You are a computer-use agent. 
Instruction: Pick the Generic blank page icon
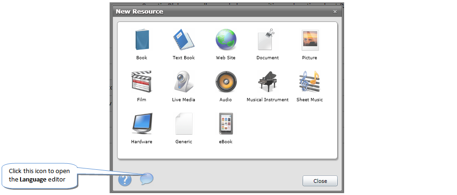click(183, 124)
